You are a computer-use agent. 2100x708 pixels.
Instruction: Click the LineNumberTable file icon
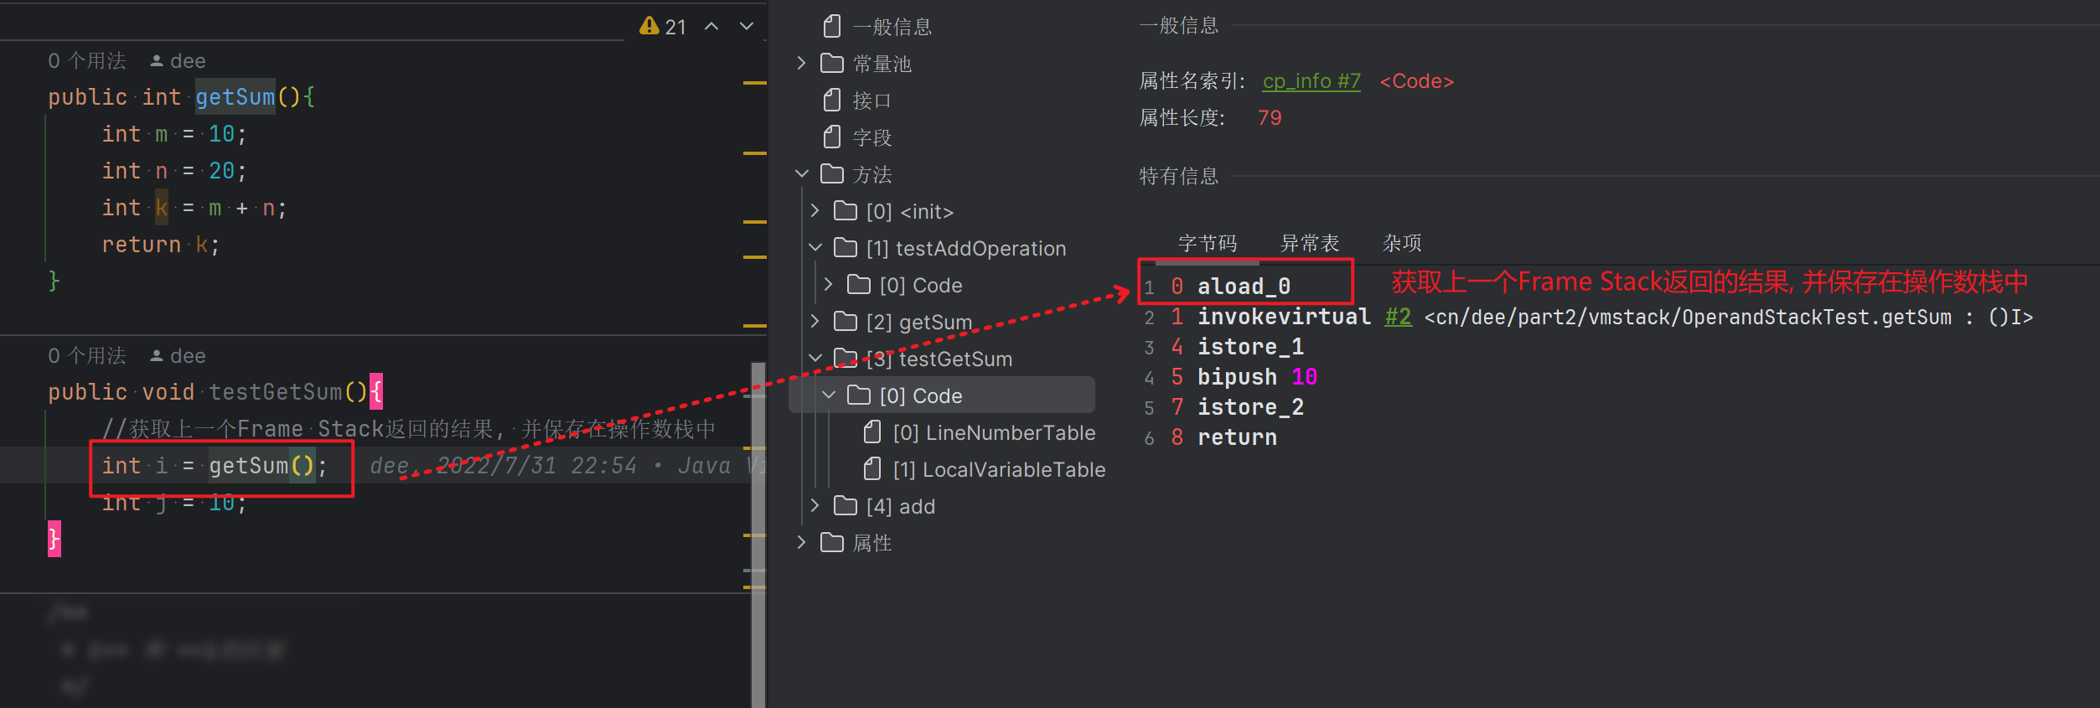(872, 432)
